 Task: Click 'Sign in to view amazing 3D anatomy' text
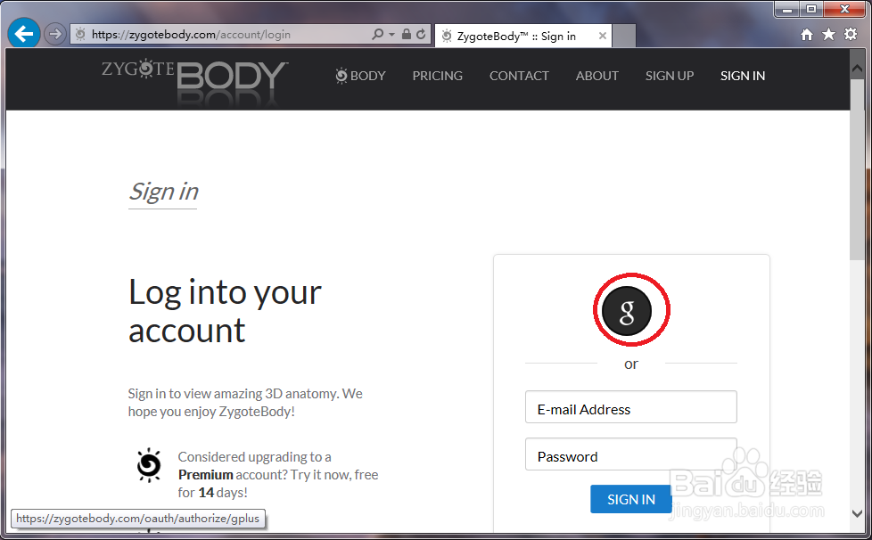[233, 394]
